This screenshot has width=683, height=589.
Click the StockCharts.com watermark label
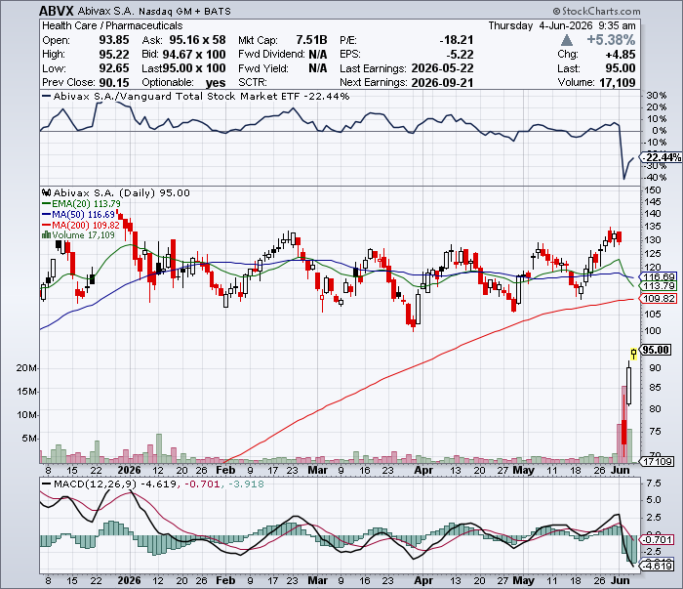pyautogui.click(x=597, y=11)
